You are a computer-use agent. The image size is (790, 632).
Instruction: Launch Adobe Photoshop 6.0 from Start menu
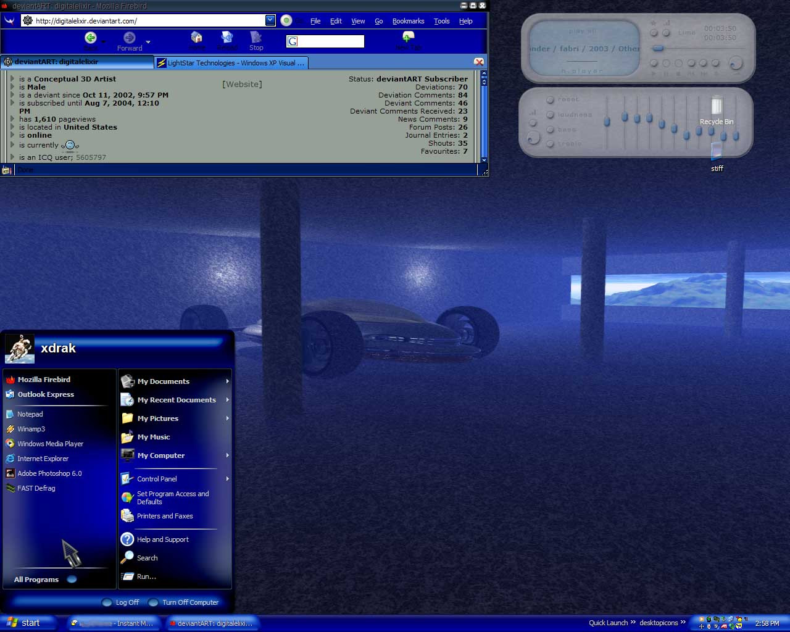44,473
